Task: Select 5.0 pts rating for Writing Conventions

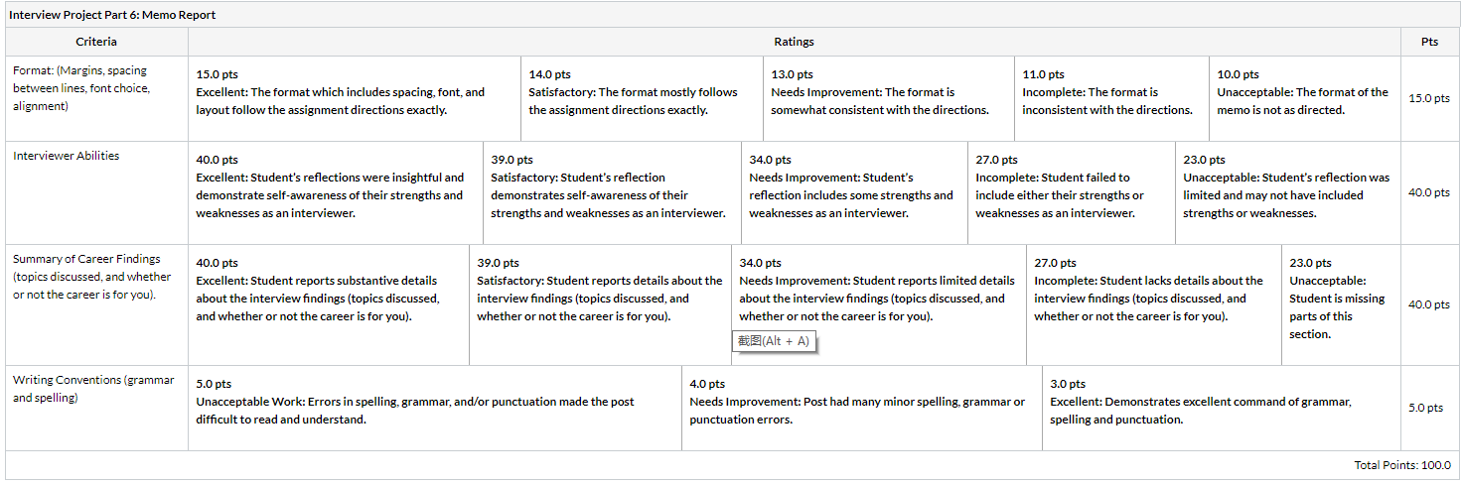Action: click(435, 409)
